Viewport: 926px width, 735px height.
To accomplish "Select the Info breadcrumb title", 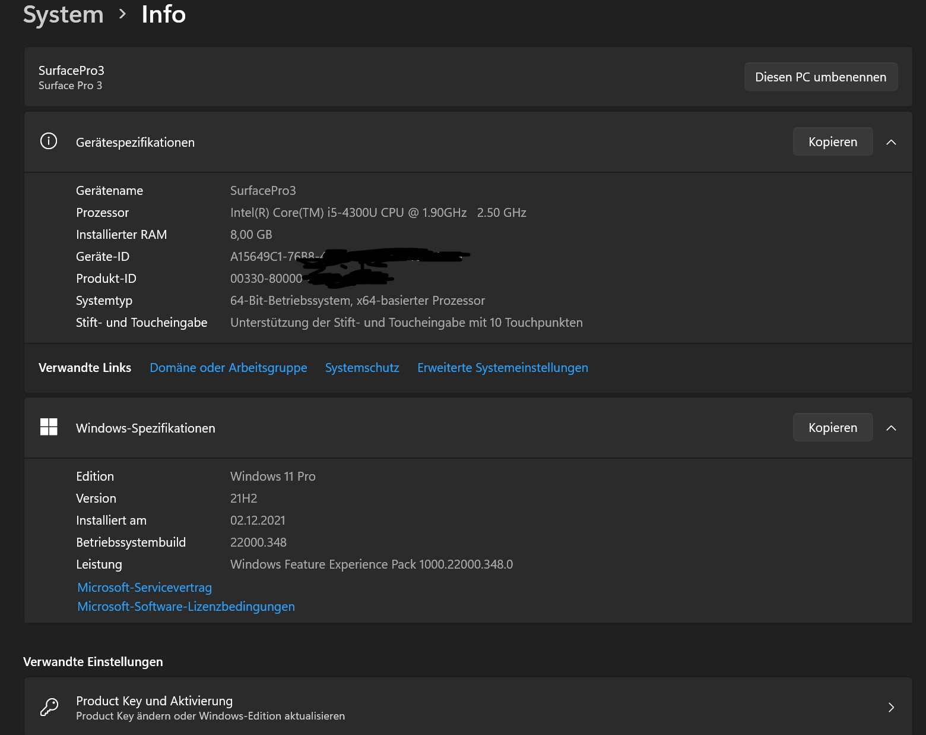I will pyautogui.click(x=164, y=14).
